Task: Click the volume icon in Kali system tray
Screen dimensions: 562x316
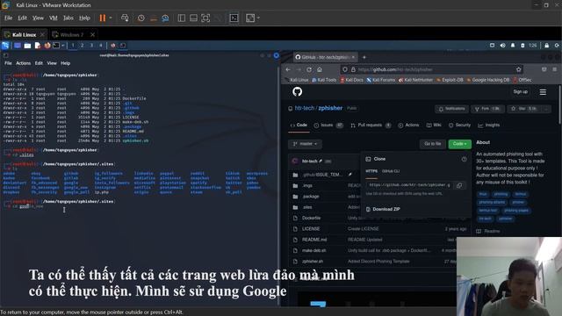Action: coord(502,46)
